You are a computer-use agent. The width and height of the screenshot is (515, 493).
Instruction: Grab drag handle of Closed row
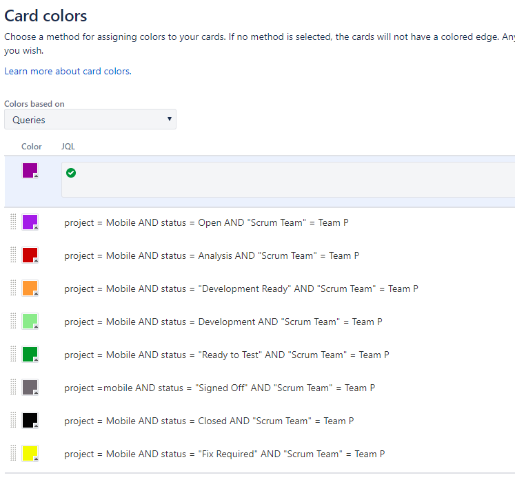pos(13,420)
